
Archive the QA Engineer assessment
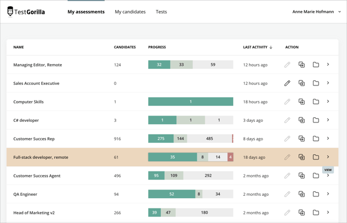coord(316,194)
